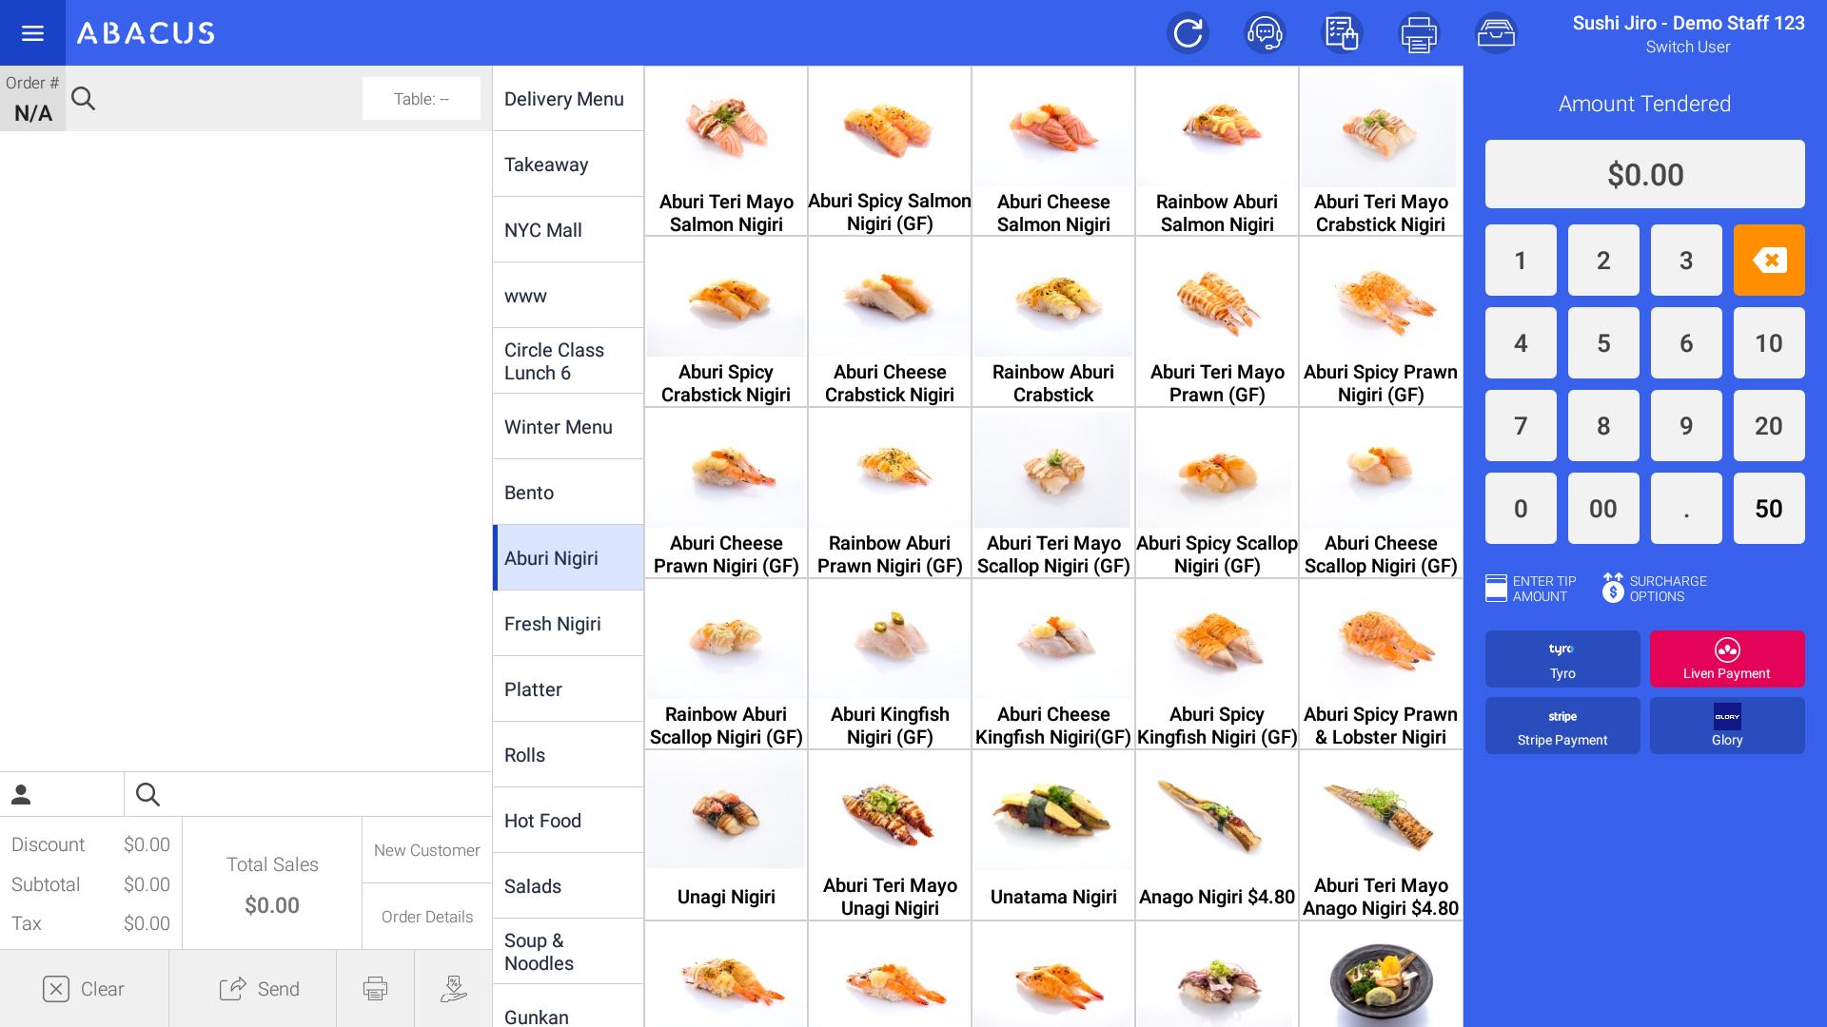Select the Fresh Nigiri category

tap(568, 624)
